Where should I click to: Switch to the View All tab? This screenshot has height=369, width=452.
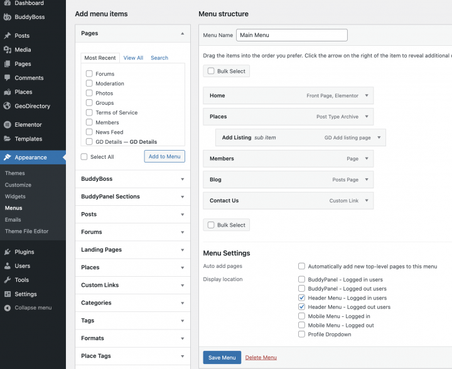[x=133, y=58]
